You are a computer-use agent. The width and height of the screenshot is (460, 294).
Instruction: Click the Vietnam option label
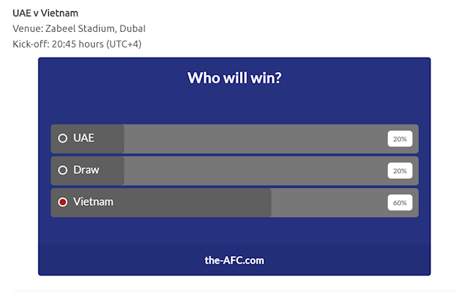click(x=93, y=202)
